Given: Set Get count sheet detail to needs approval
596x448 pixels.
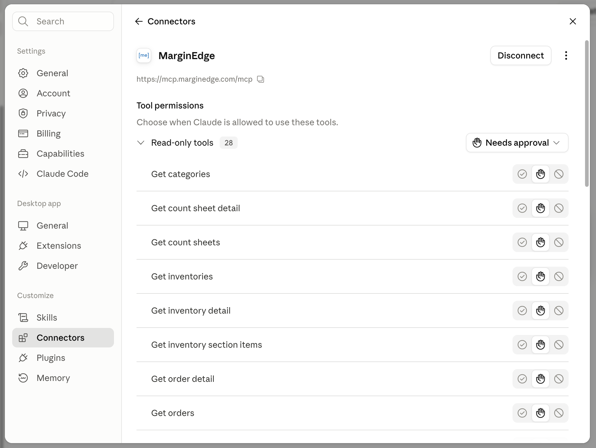Looking at the screenshot, I should (x=541, y=208).
